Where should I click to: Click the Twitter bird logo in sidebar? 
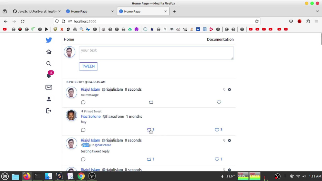pos(49,40)
